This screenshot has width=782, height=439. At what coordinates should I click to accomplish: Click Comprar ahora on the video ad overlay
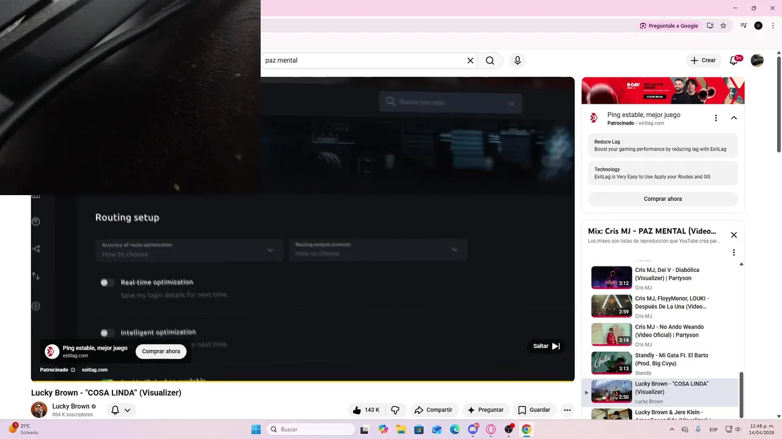(161, 351)
